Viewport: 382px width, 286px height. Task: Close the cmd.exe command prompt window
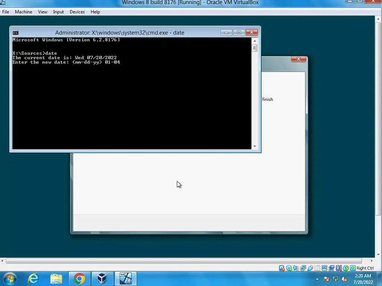point(252,32)
